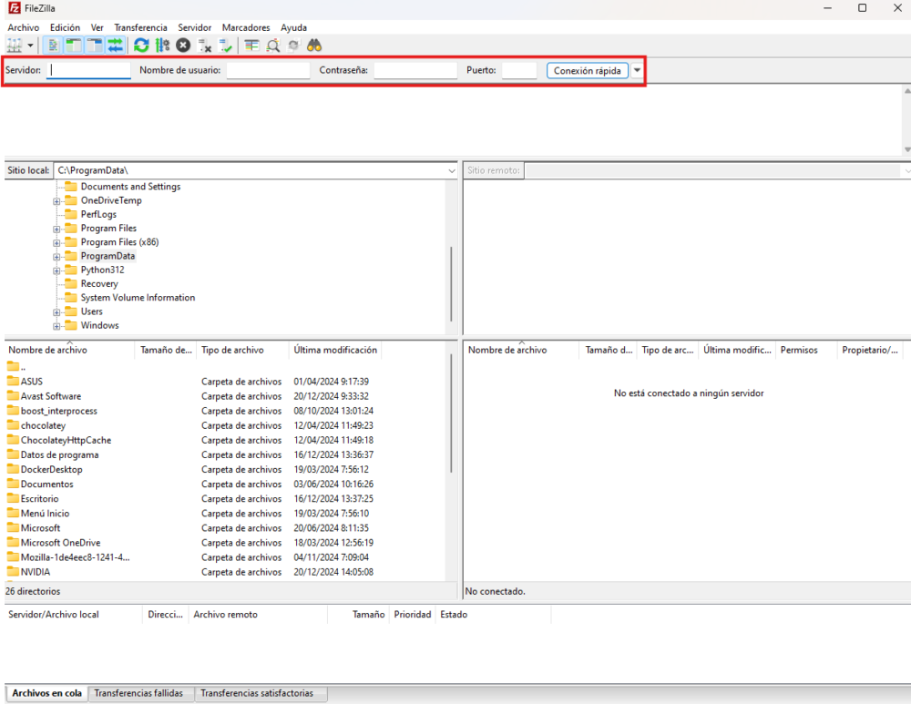This screenshot has width=911, height=704.
Task: Open the Servidor menu
Action: point(195,27)
